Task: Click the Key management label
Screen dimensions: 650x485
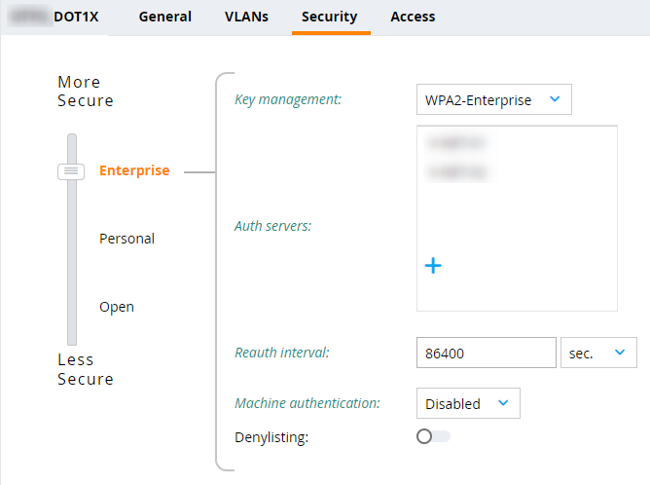Action: [288, 99]
